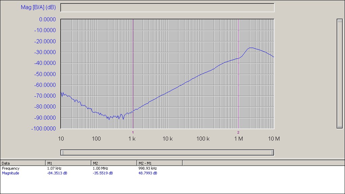Click the Magnitude row label
The height and width of the screenshot is (194, 345).
10,173
